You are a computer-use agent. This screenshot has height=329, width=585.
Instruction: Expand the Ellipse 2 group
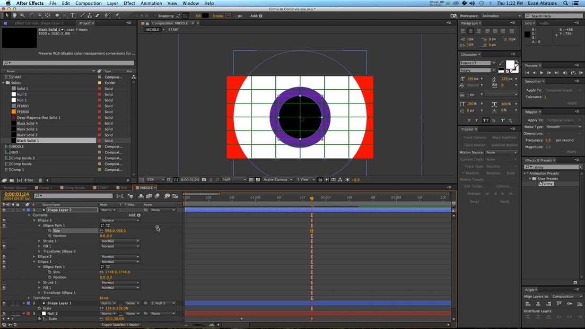(34, 257)
